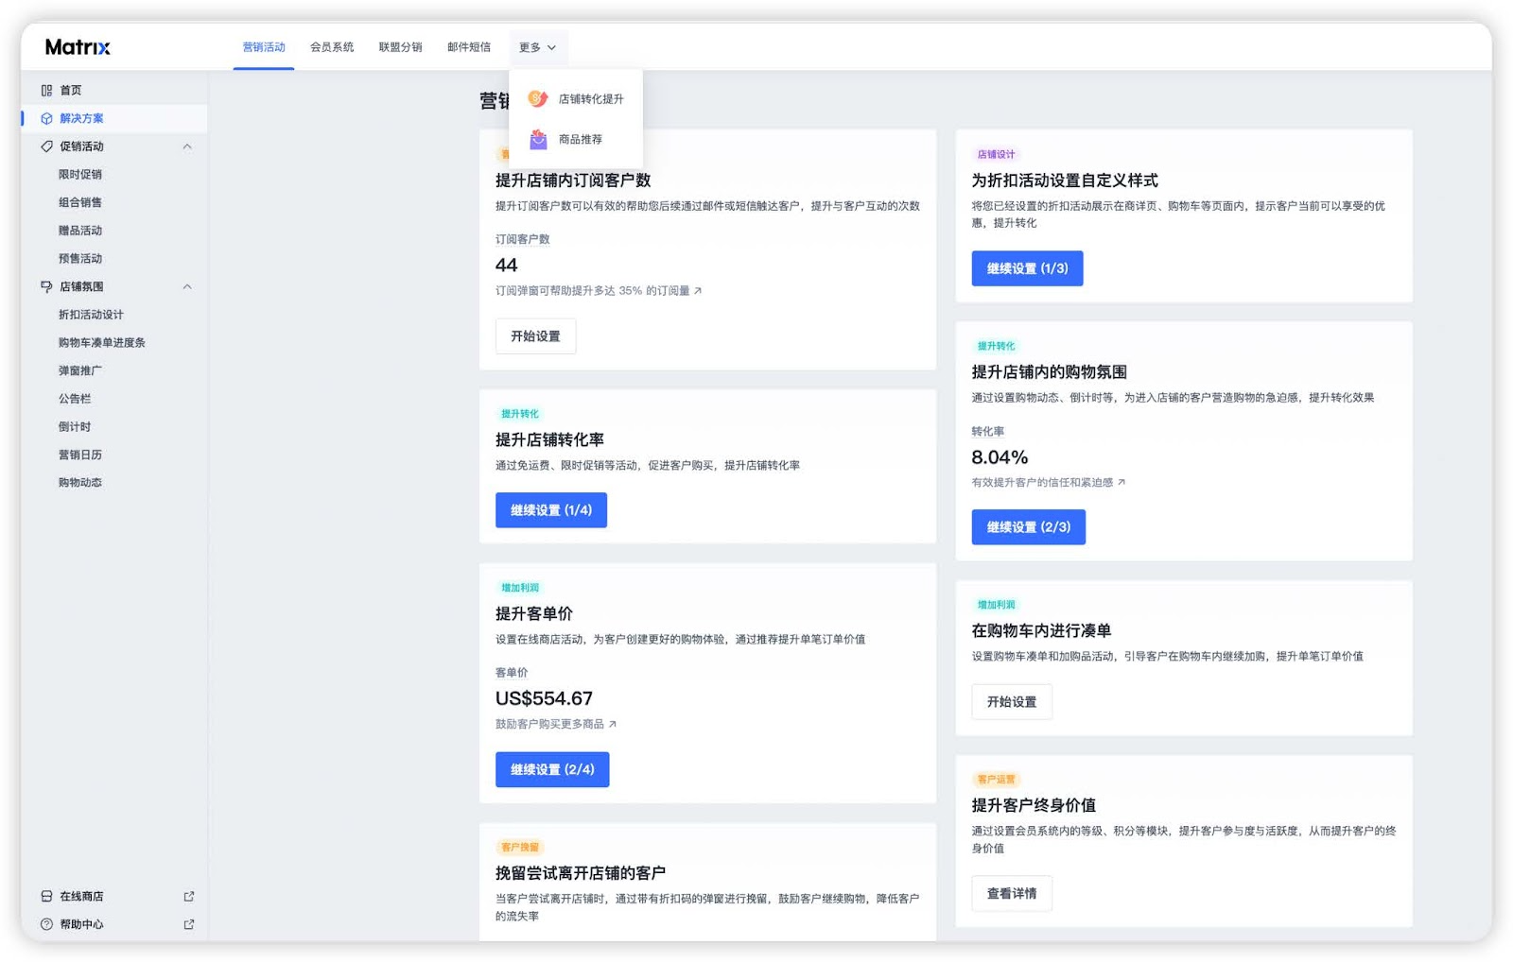This screenshot has height=962, width=1513.
Task: Select 店铺转化提升 in the dropdown menu
Action: click(x=590, y=99)
